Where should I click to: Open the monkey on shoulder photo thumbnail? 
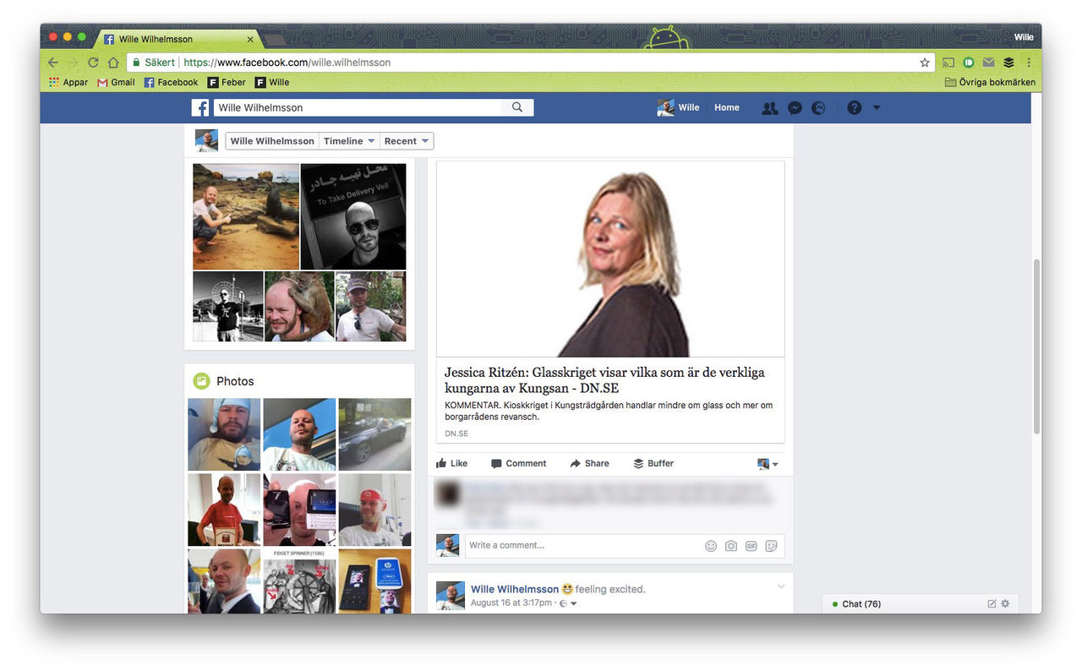tap(299, 307)
